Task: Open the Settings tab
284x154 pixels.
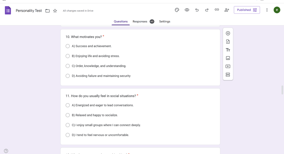Action: (x=165, y=22)
